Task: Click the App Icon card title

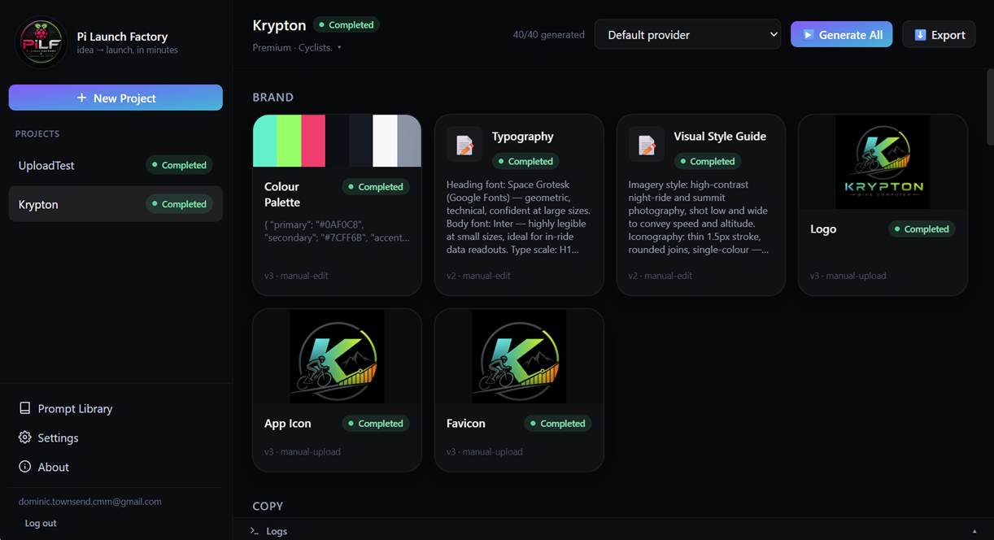Action: (288, 424)
